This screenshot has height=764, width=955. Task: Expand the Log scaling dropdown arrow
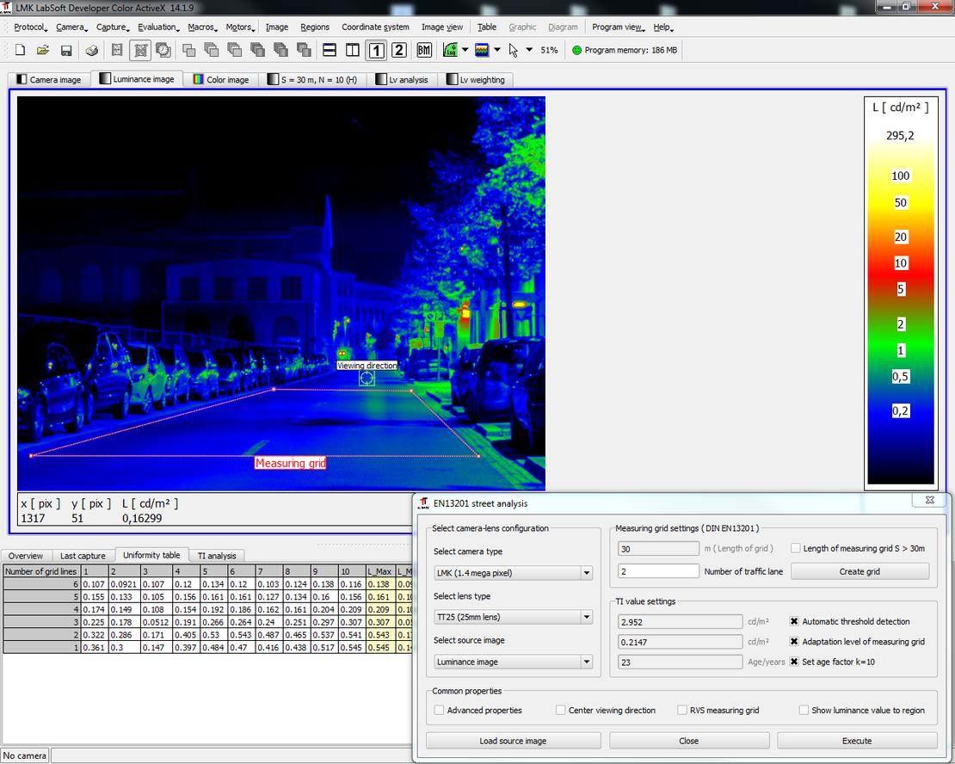click(465, 50)
